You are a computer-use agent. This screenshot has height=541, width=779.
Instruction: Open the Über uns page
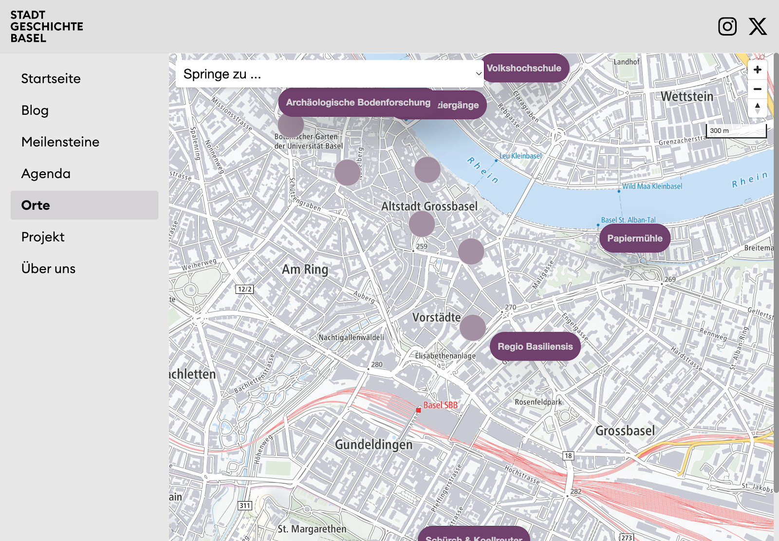[48, 269]
